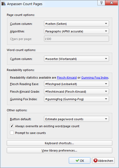Expand the Flesch-Kincaid Grade dropdown

pos(76,92)
